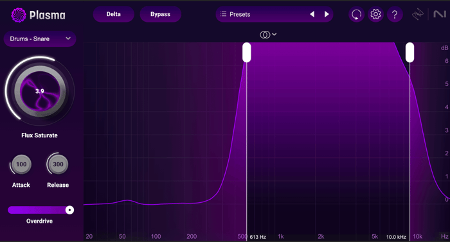The height and width of the screenshot is (242, 450).
Task: Click the Overdrive slider handle
Action: (69, 210)
